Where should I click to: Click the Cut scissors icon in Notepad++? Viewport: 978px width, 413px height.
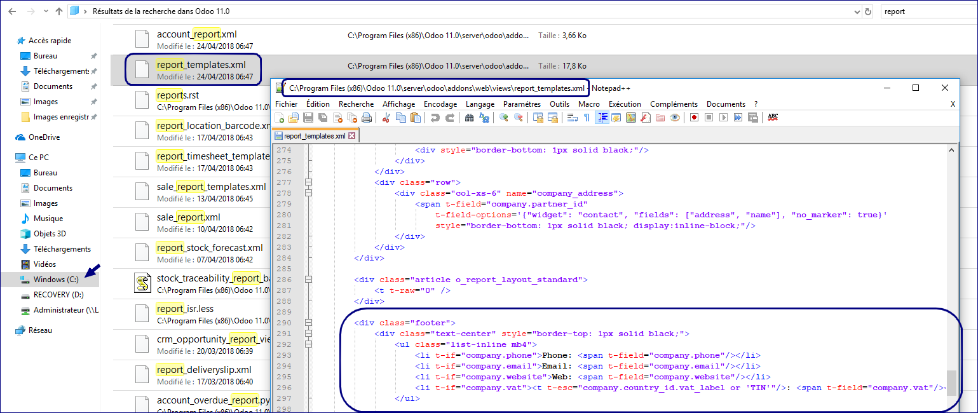pos(386,118)
